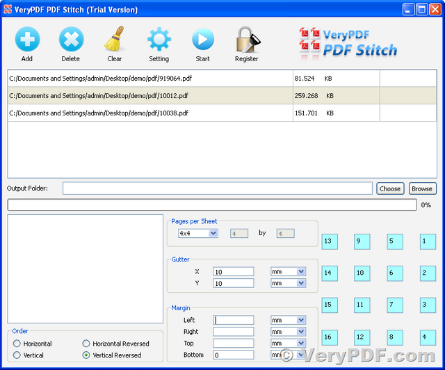The image size is (445, 370).
Task: Click layout preview cell 16
Action: [x=330, y=337]
